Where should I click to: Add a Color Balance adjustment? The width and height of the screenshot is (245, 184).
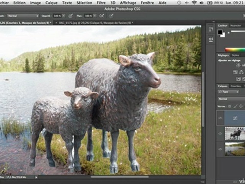click(241, 72)
